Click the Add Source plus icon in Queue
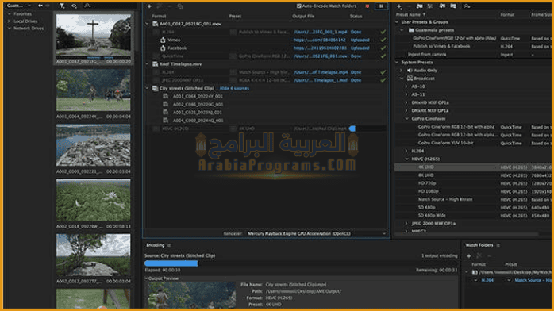Viewport: 554px width, 311px height. pyautogui.click(x=149, y=6)
